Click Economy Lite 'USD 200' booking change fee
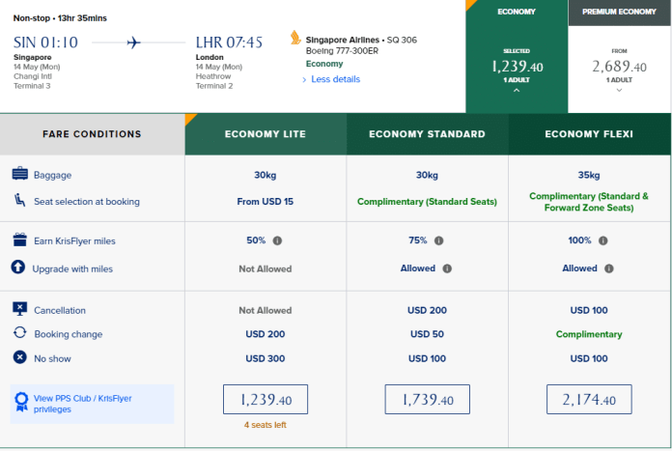 click(266, 334)
